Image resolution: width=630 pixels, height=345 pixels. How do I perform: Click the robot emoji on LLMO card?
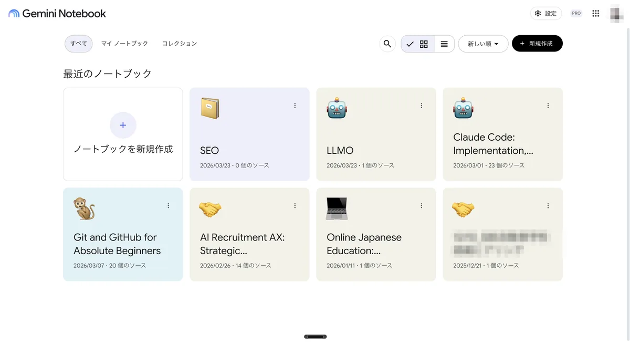click(337, 108)
